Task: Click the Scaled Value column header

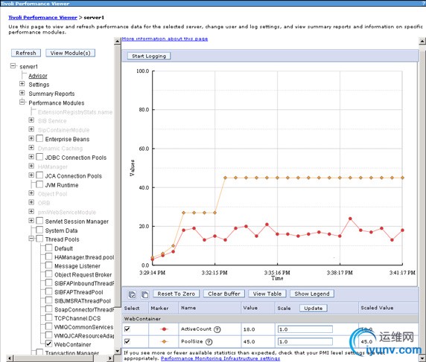Action: (x=377, y=308)
